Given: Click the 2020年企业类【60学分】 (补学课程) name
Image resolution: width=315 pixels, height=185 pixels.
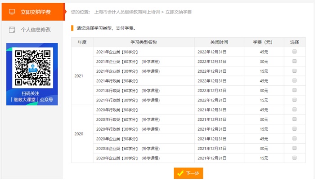Looking at the screenshot, I should pyautogui.click(x=128, y=149).
